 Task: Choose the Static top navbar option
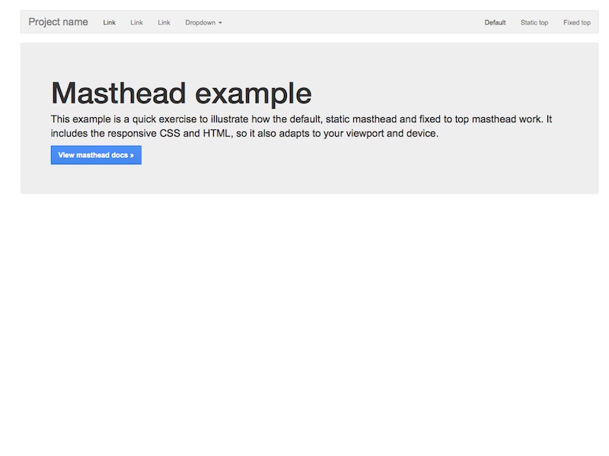click(x=534, y=23)
